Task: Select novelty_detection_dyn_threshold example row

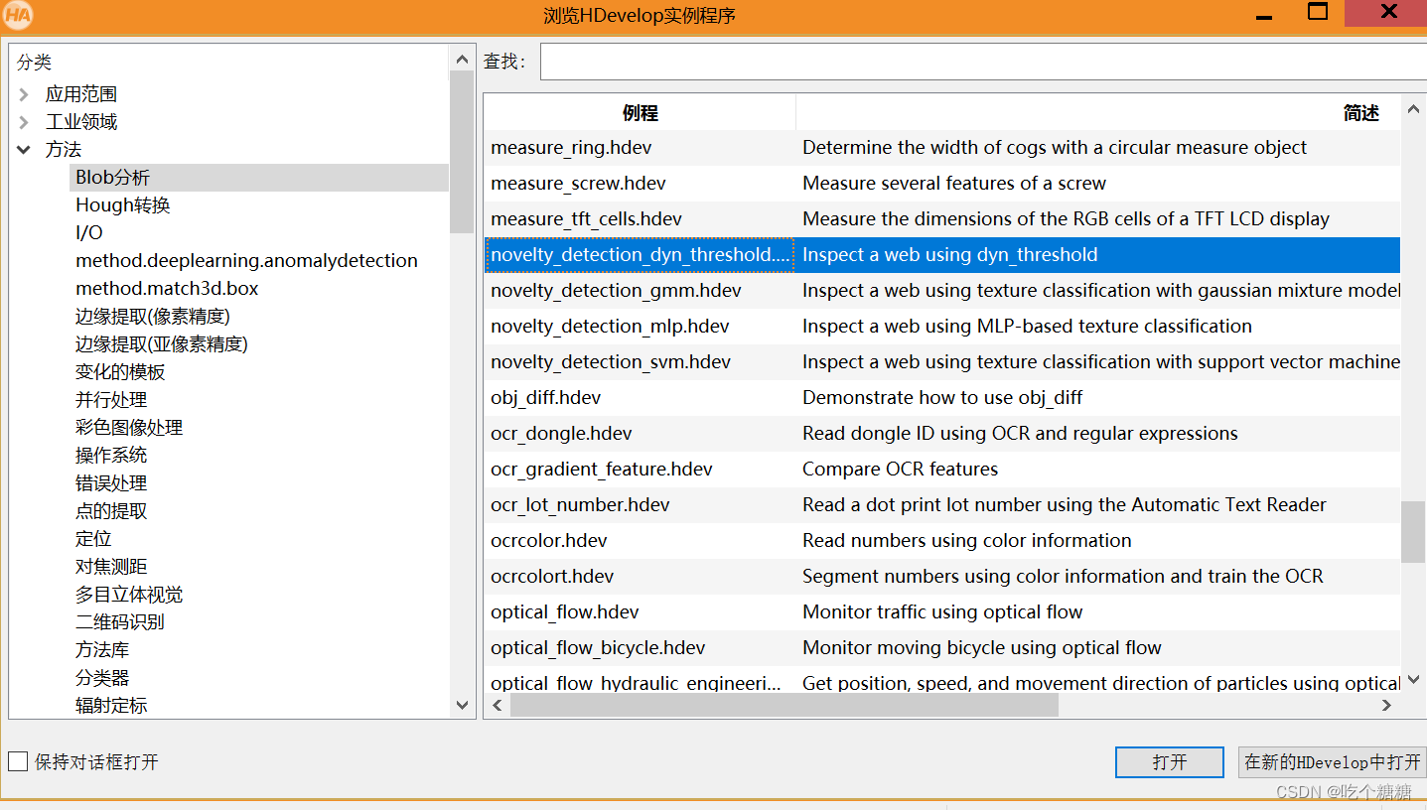Action: [942, 255]
